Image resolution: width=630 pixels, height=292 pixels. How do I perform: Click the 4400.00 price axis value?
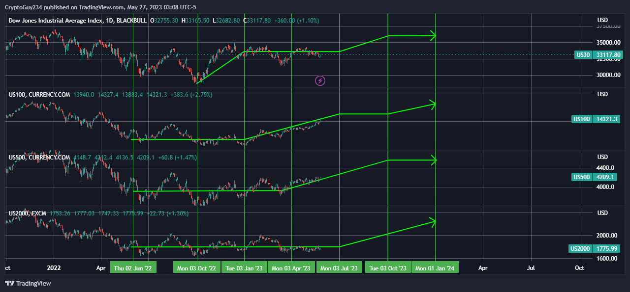[x=606, y=167]
